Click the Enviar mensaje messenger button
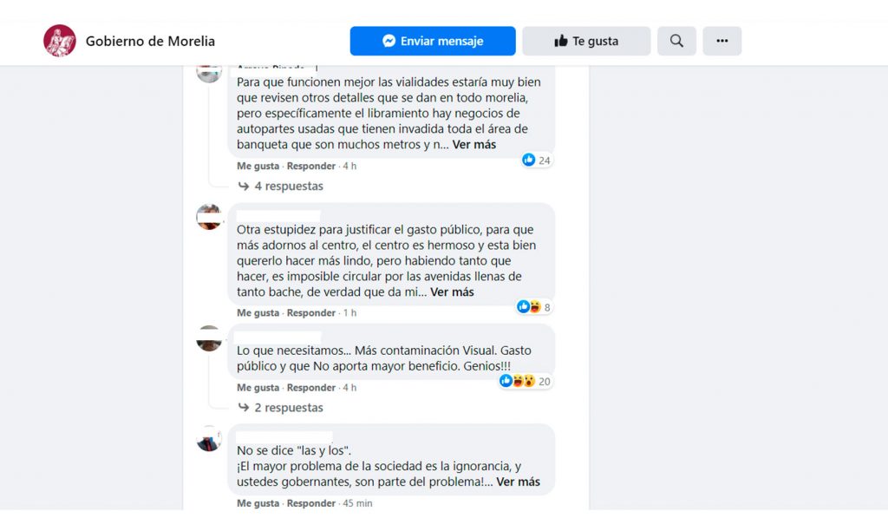Image resolution: width=888 pixels, height=531 pixels. (x=433, y=41)
